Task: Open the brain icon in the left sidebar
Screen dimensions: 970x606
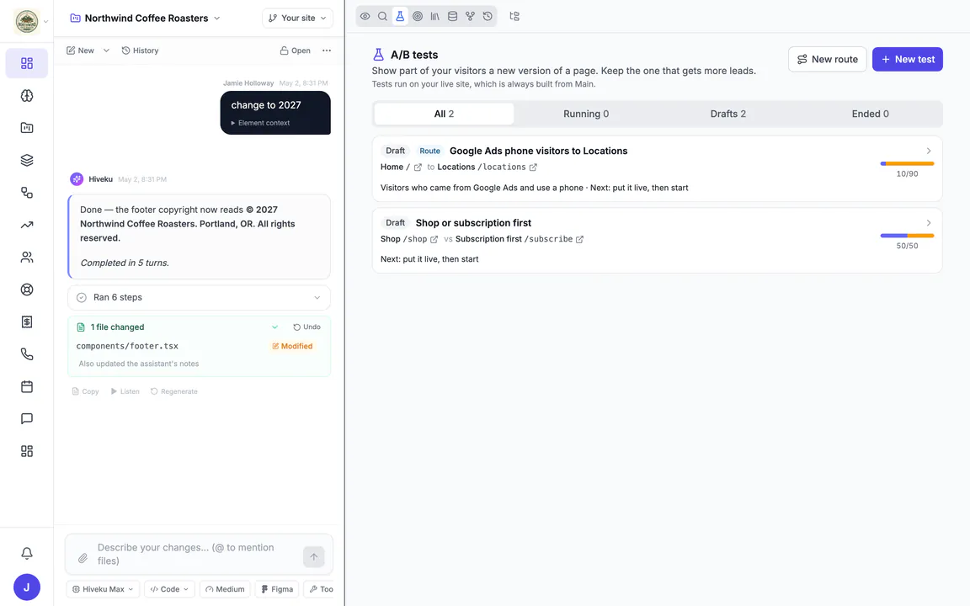Action: tap(27, 96)
